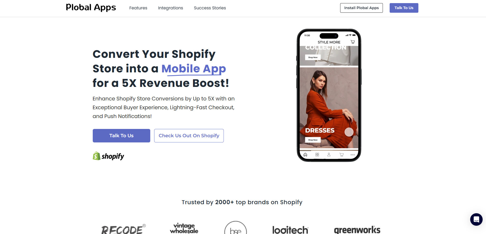Click the top cart icon beside STYLE MORE

[353, 42]
